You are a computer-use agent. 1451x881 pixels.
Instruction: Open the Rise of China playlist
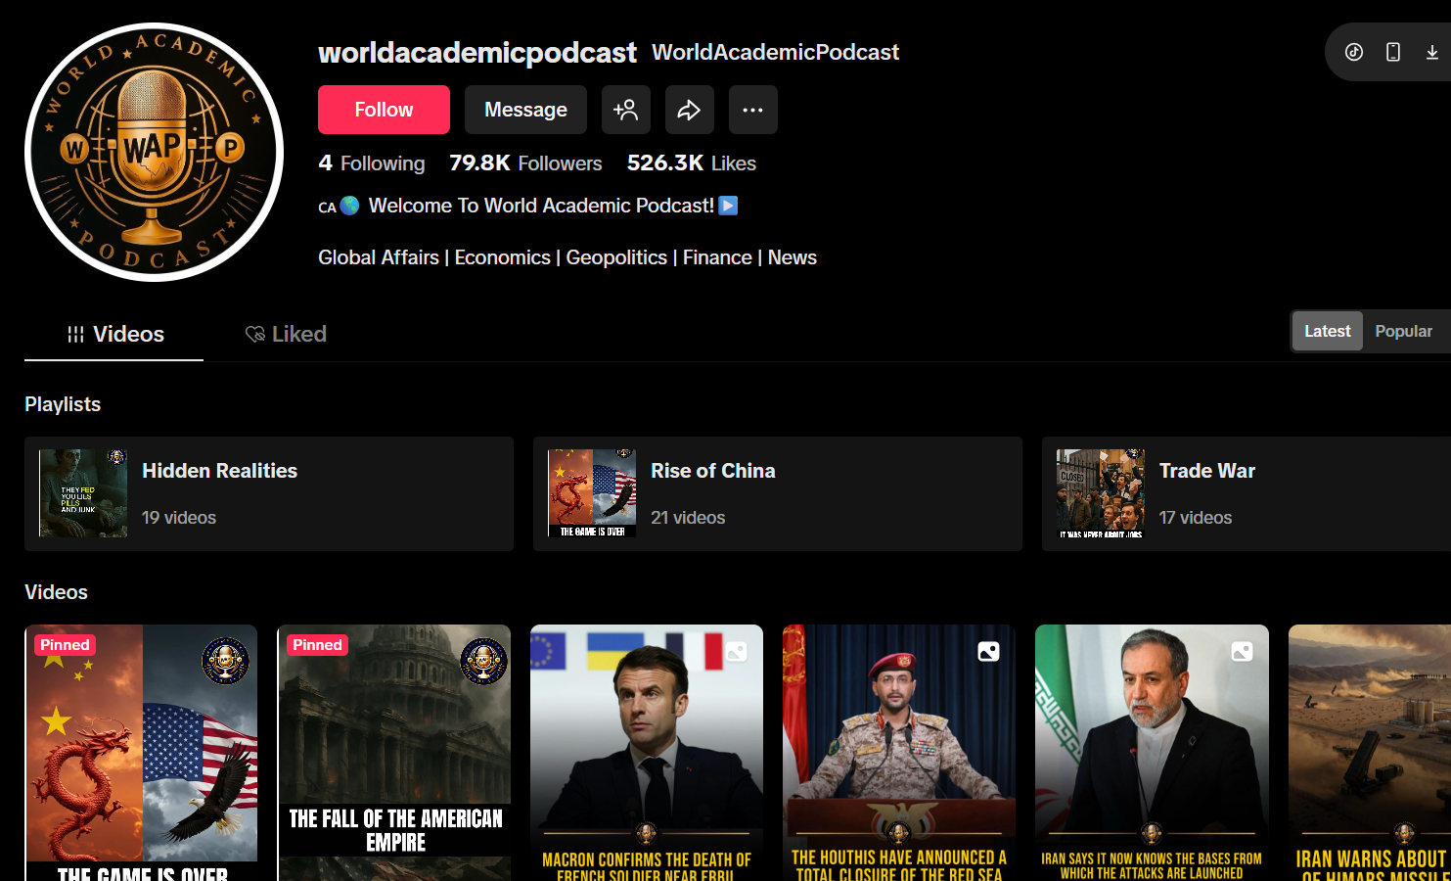point(777,493)
